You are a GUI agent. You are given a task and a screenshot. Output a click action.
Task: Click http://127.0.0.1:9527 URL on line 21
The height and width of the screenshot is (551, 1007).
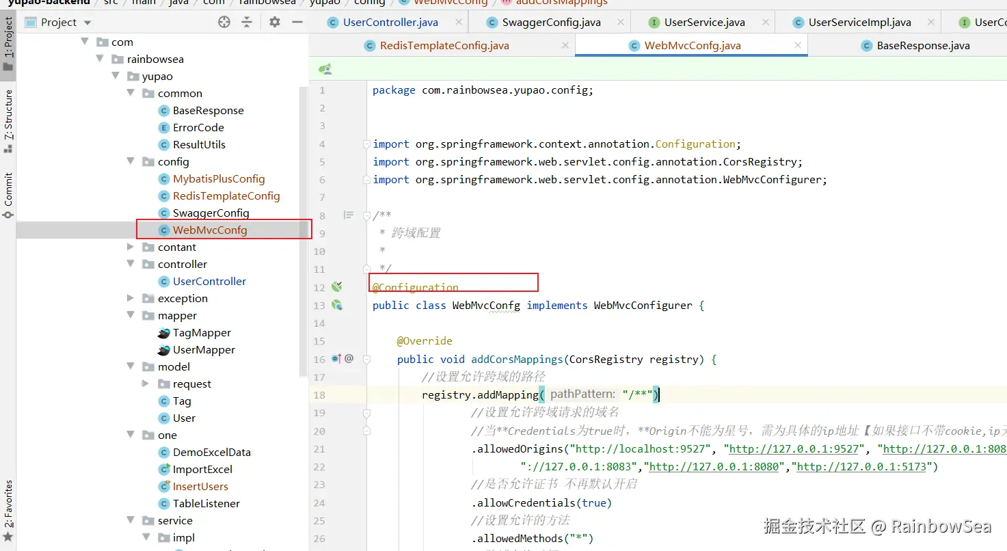pyautogui.click(x=794, y=449)
